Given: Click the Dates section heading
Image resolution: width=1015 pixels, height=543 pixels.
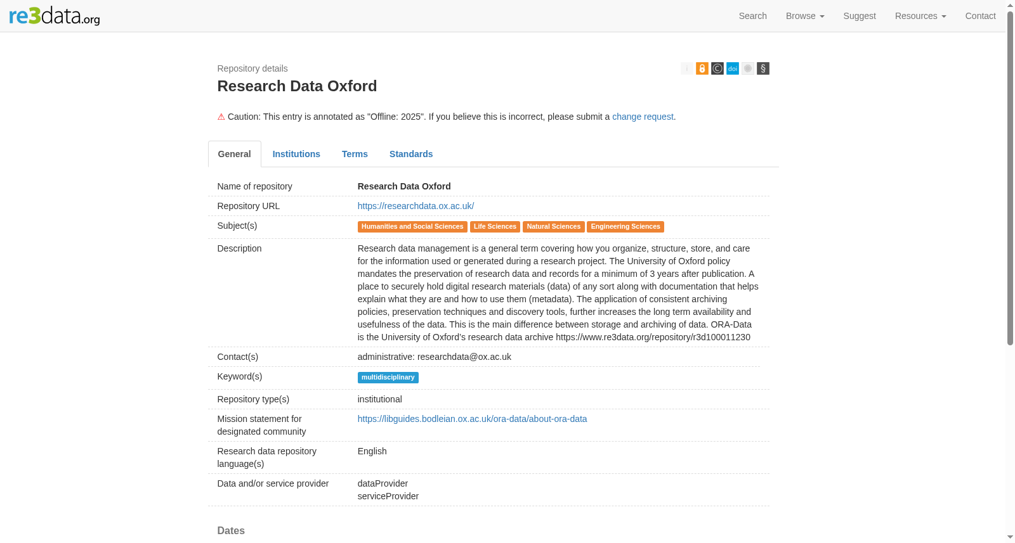Looking at the screenshot, I should point(231,531).
